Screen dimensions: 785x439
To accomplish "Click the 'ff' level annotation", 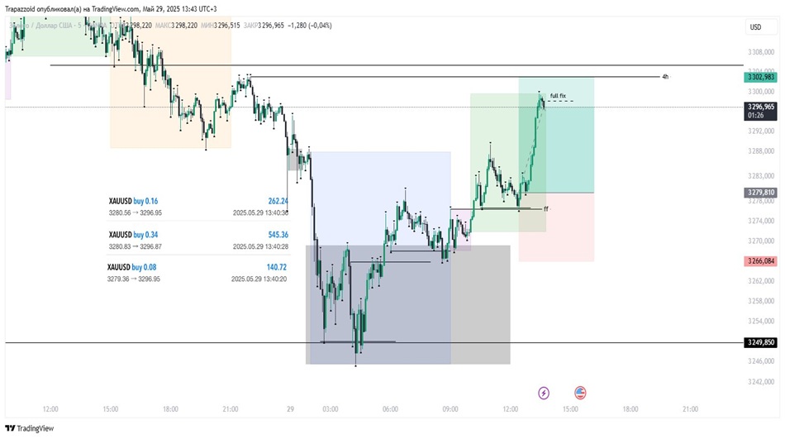I will 546,209.
